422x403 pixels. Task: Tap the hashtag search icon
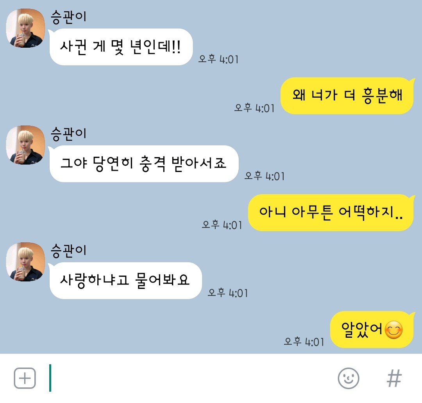pos(394,378)
